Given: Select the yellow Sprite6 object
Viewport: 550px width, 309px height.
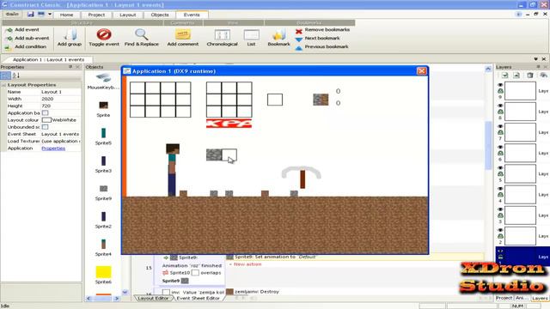Looking at the screenshot, I should point(103,272).
